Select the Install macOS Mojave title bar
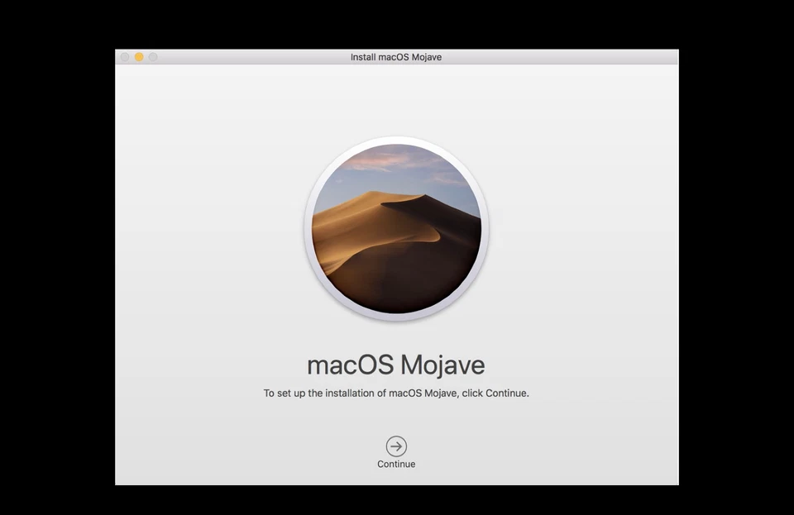The image size is (794, 515). (396, 57)
